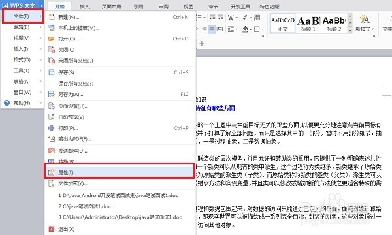Expand the 格式(O) submenu arrow
392x235 pixels.
[x=41, y=59]
